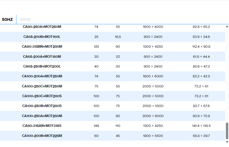The height and width of the screenshot is (147, 229).
Task: Switch to the 50HZ tab
Action: 7,20
